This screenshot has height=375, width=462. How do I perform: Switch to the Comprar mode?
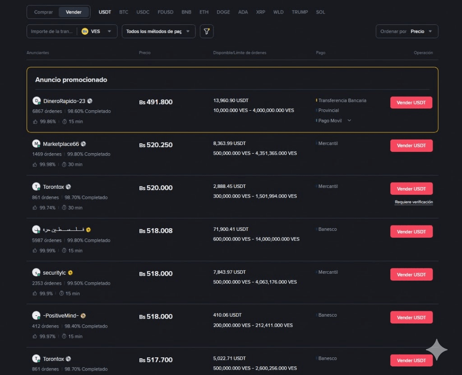click(x=43, y=12)
